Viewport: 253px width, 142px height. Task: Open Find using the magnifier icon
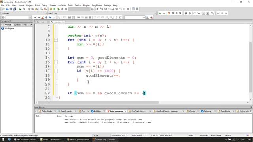[x=42, y=9]
